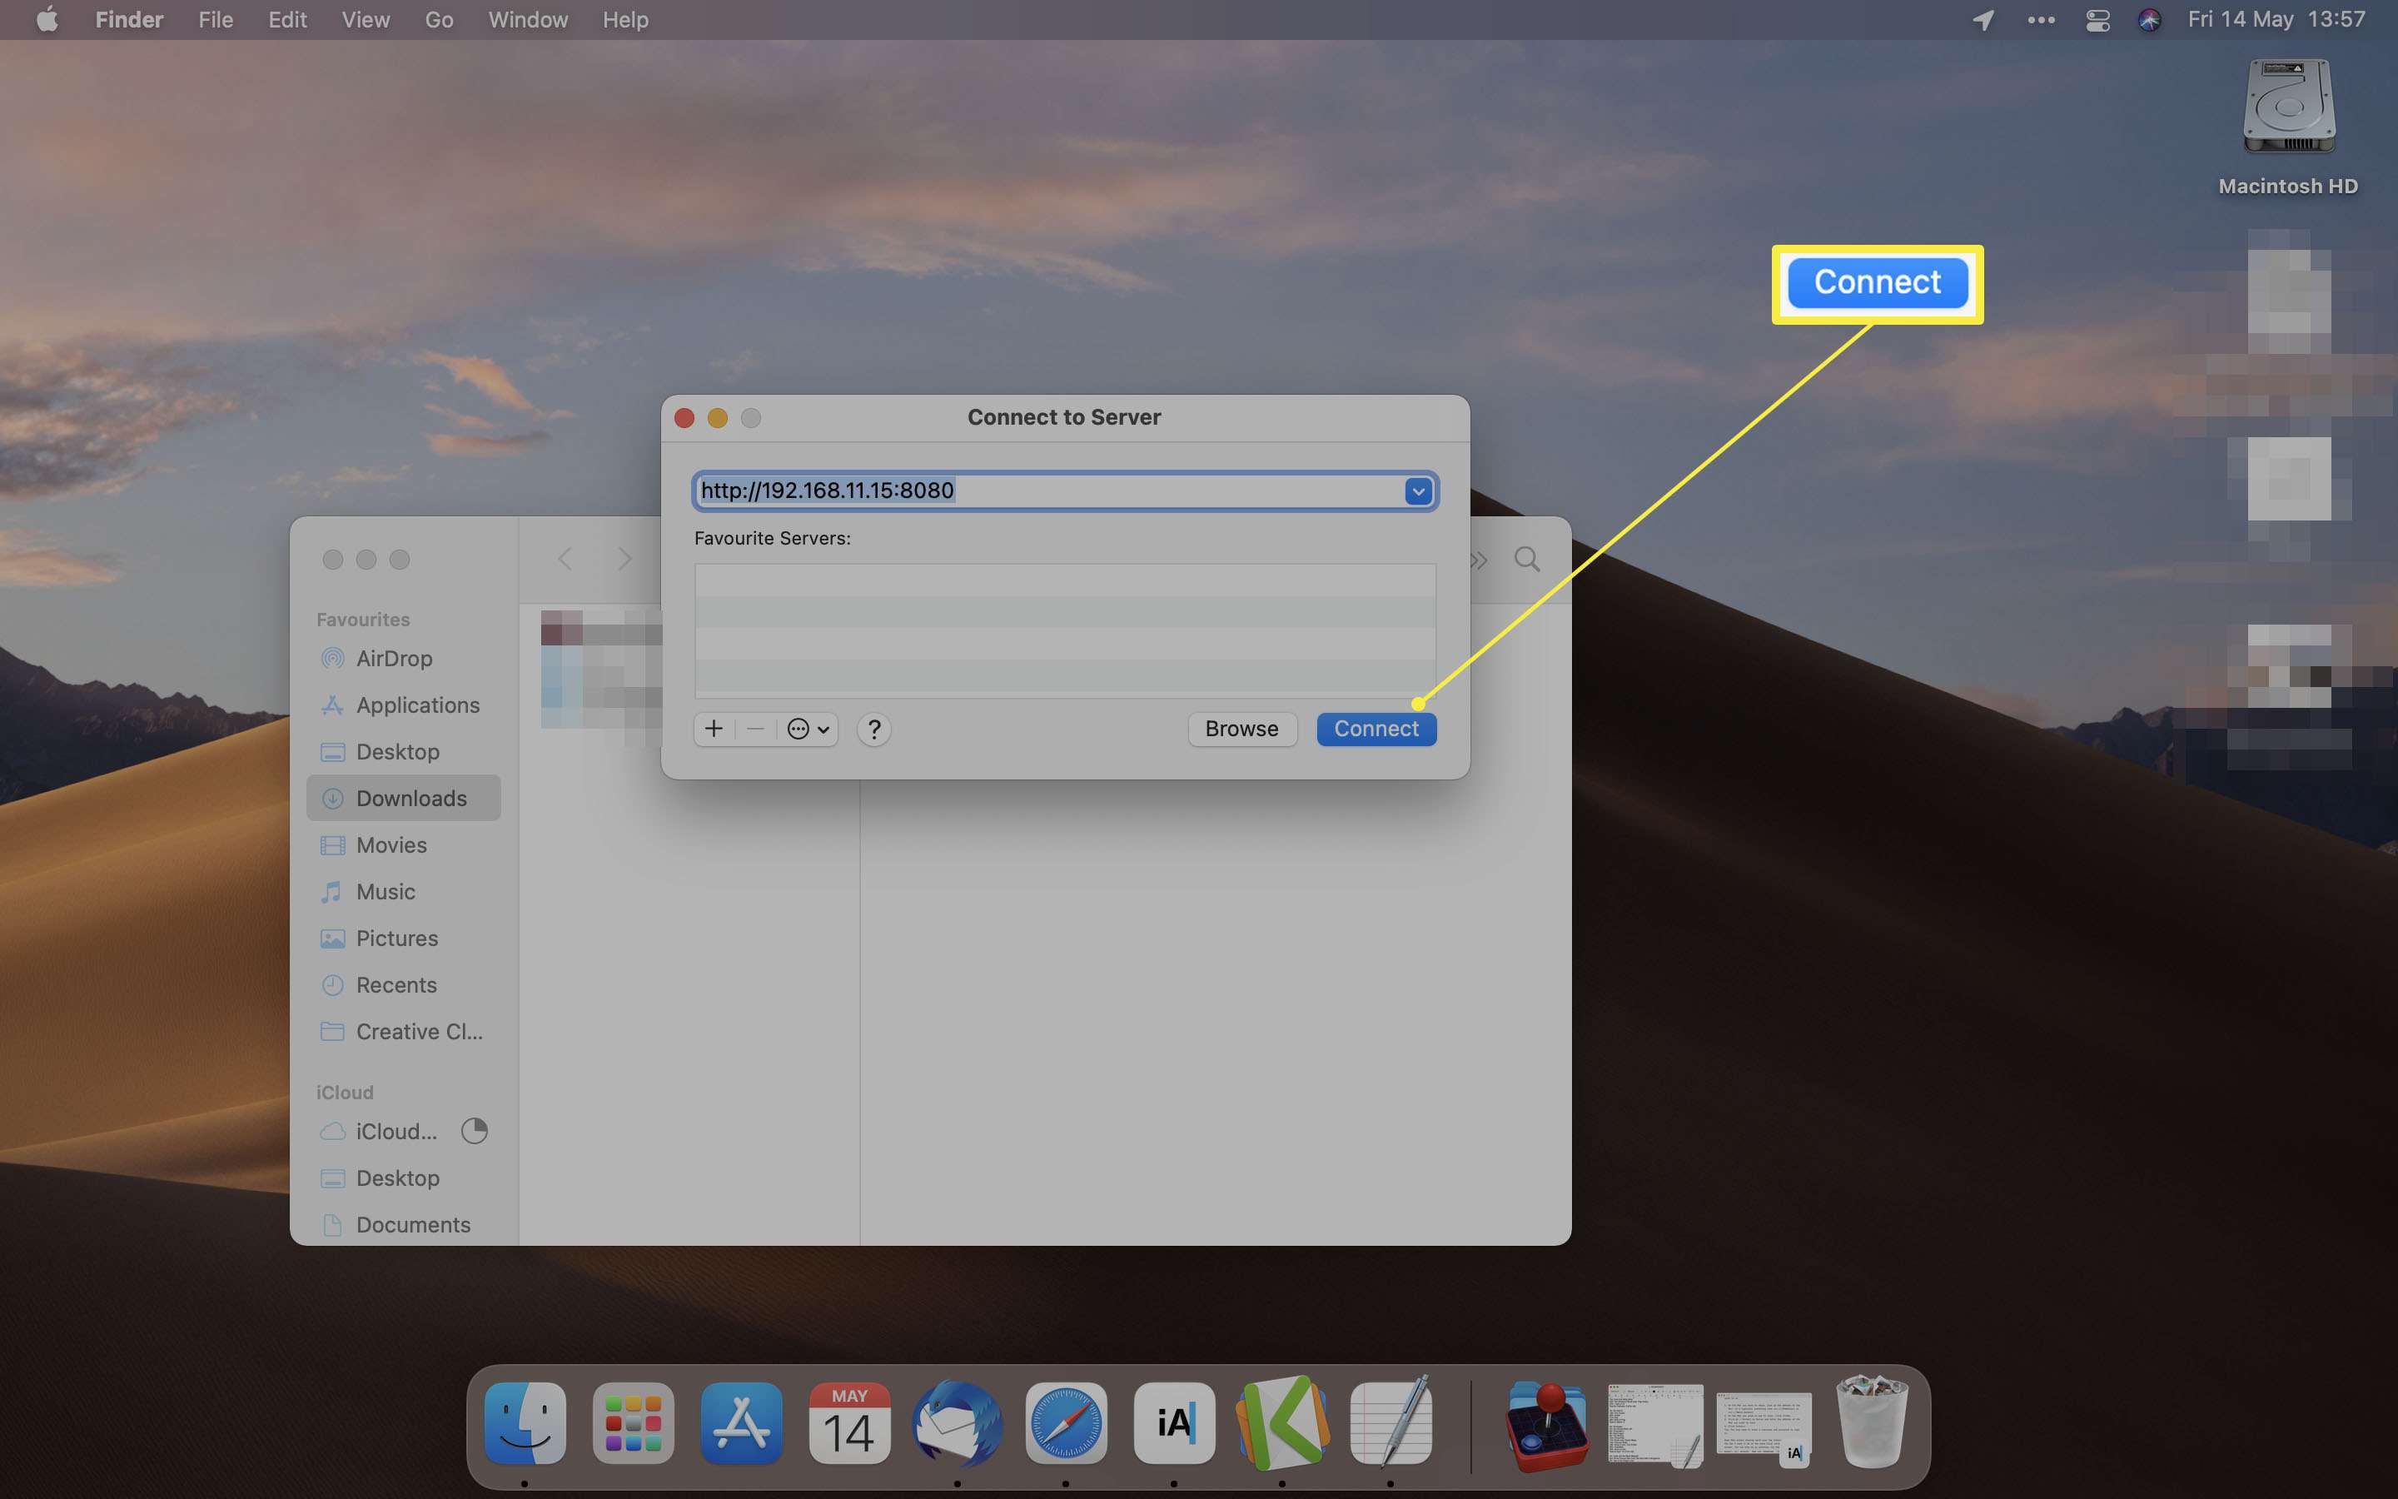
Task: Select Music in Finder sidebar
Action: pos(403,891)
